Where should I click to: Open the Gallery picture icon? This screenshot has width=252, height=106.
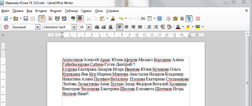[175, 19]
